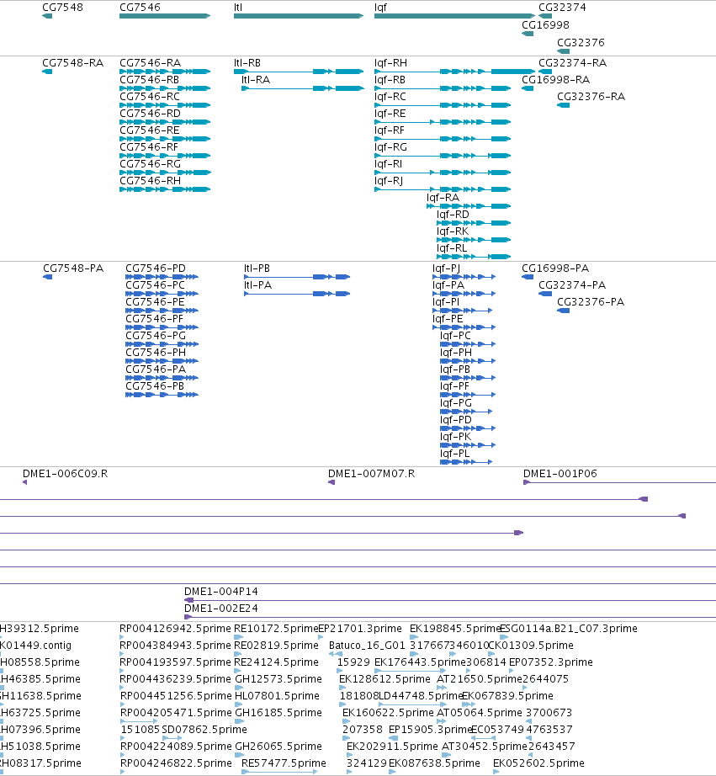Click the EK087638.5prime EST label
Screen dimensions: 716x776
coord(434,763)
